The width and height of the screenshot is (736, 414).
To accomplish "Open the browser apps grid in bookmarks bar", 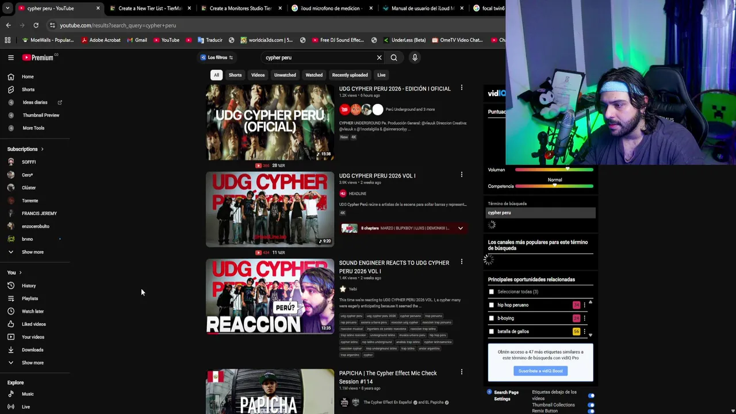I will click(7, 40).
